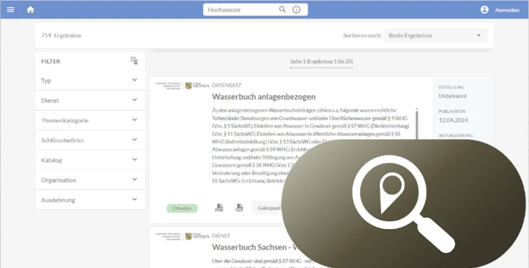The image size is (529, 268).
Task: Expand the Katalog filter
Action: coord(90,160)
